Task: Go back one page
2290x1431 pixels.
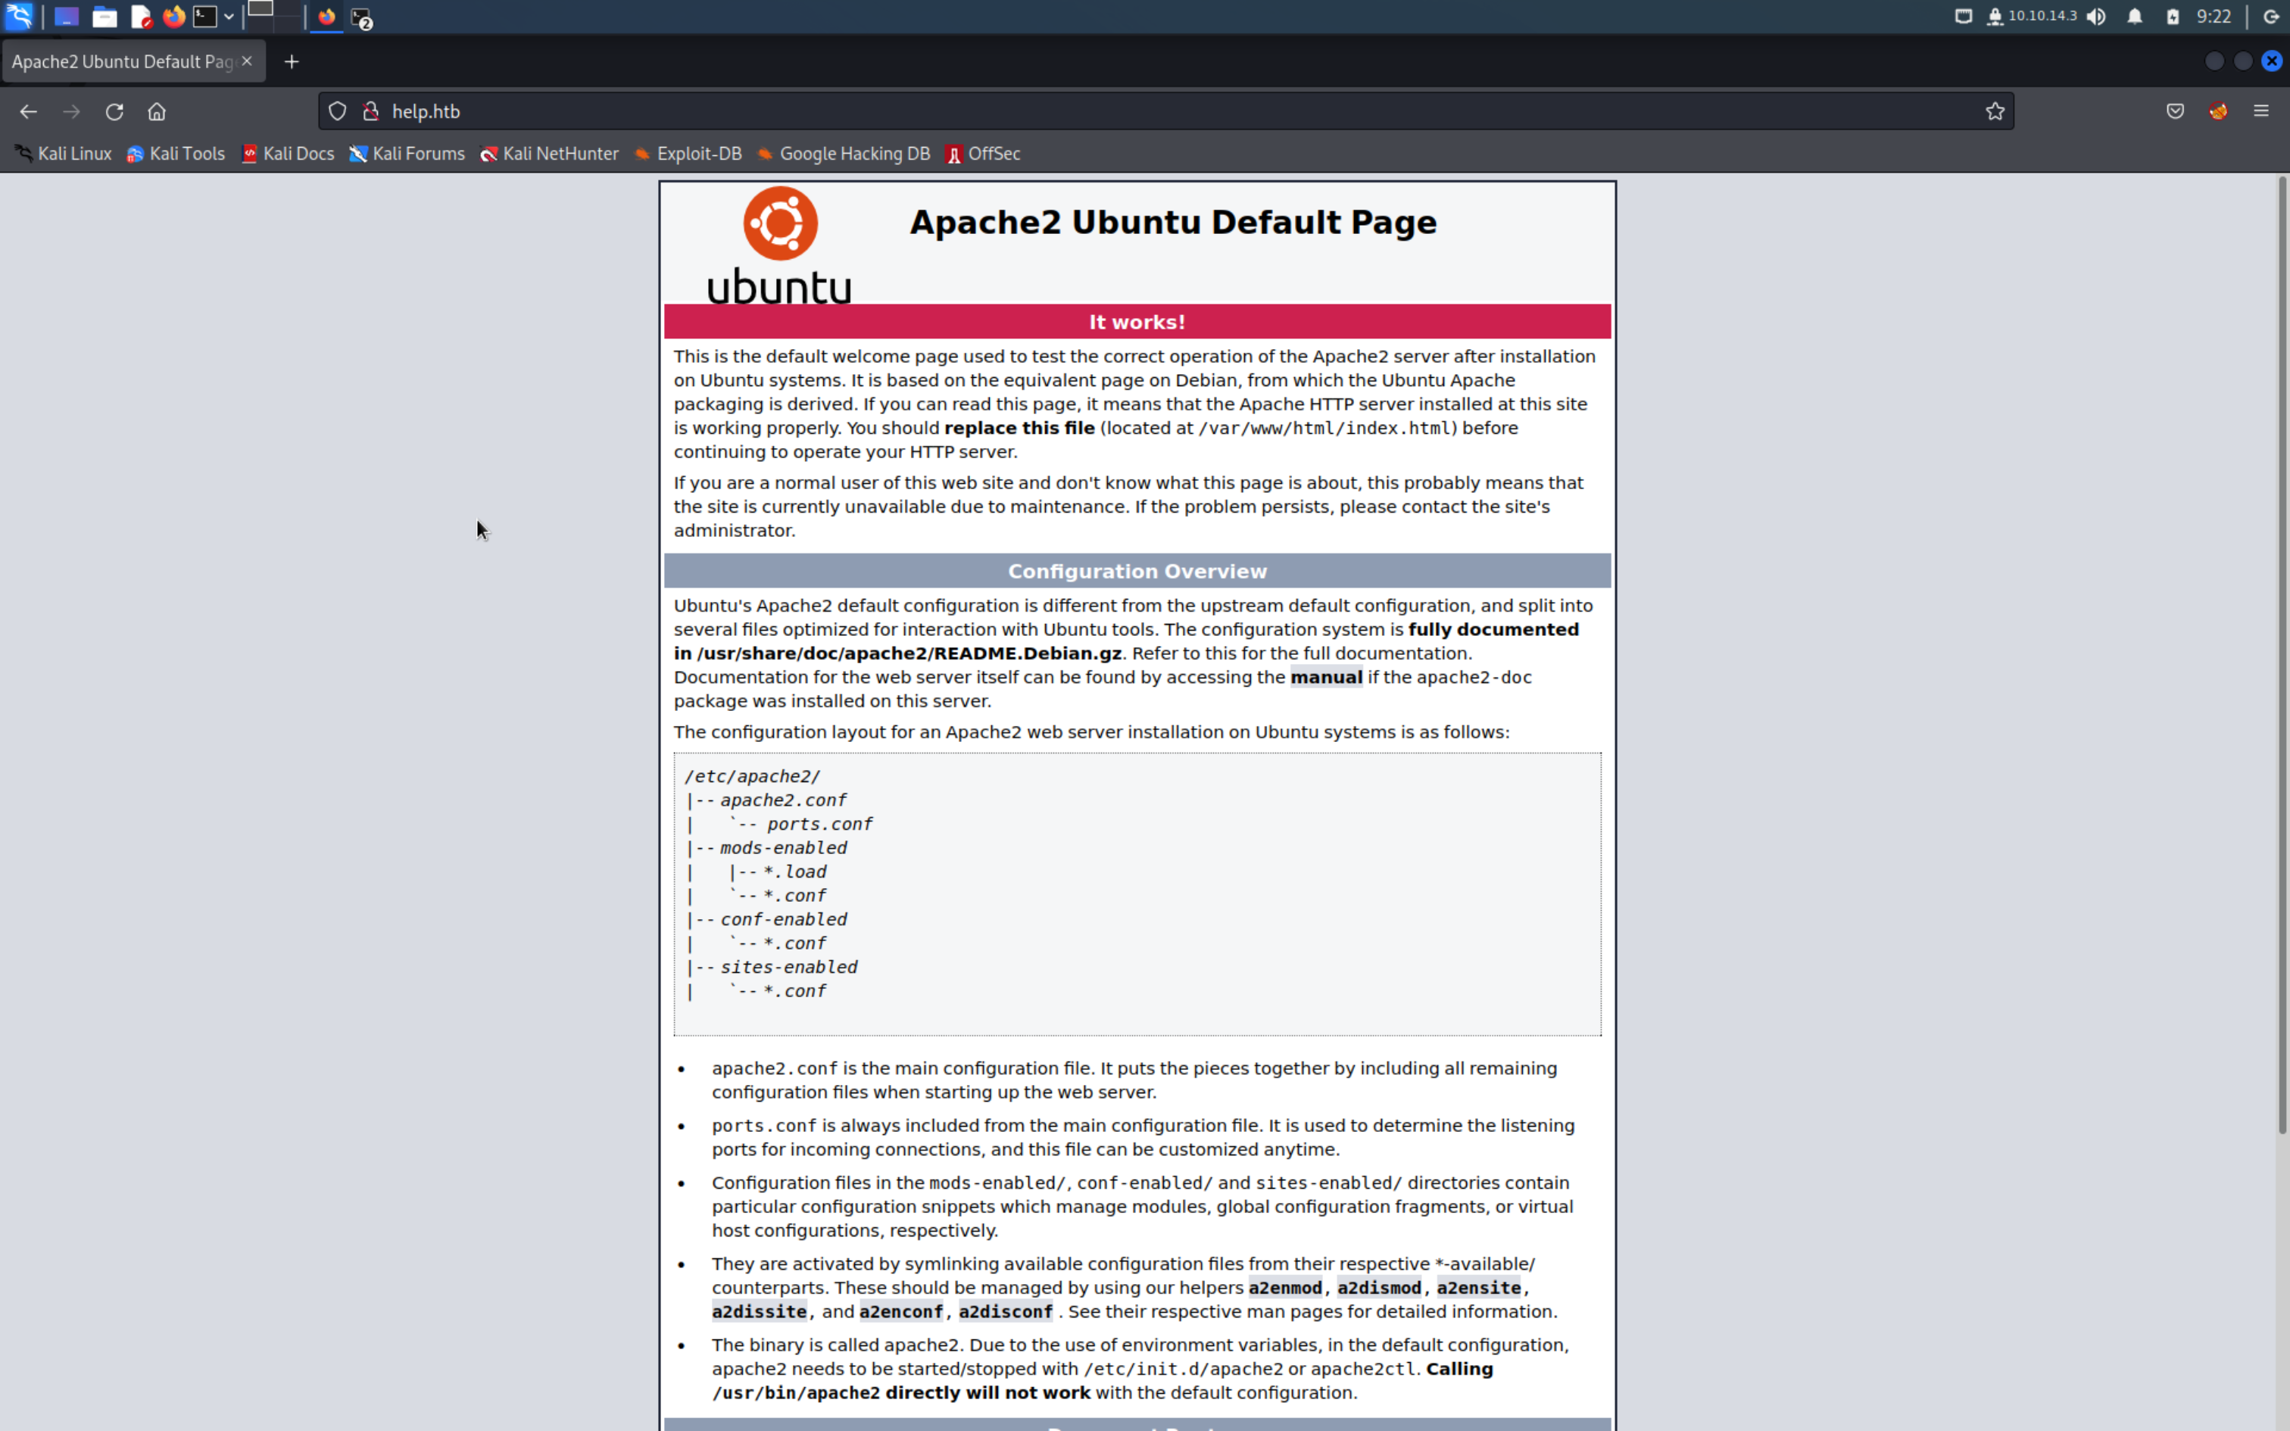Action: point(28,112)
